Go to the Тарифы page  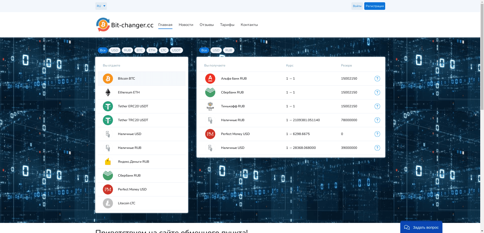point(227,25)
